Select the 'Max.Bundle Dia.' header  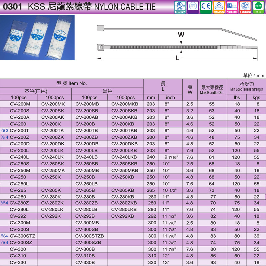coord(212,93)
